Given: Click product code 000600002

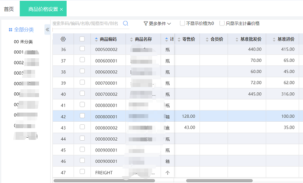Looking at the screenshot, I should [106, 72].
